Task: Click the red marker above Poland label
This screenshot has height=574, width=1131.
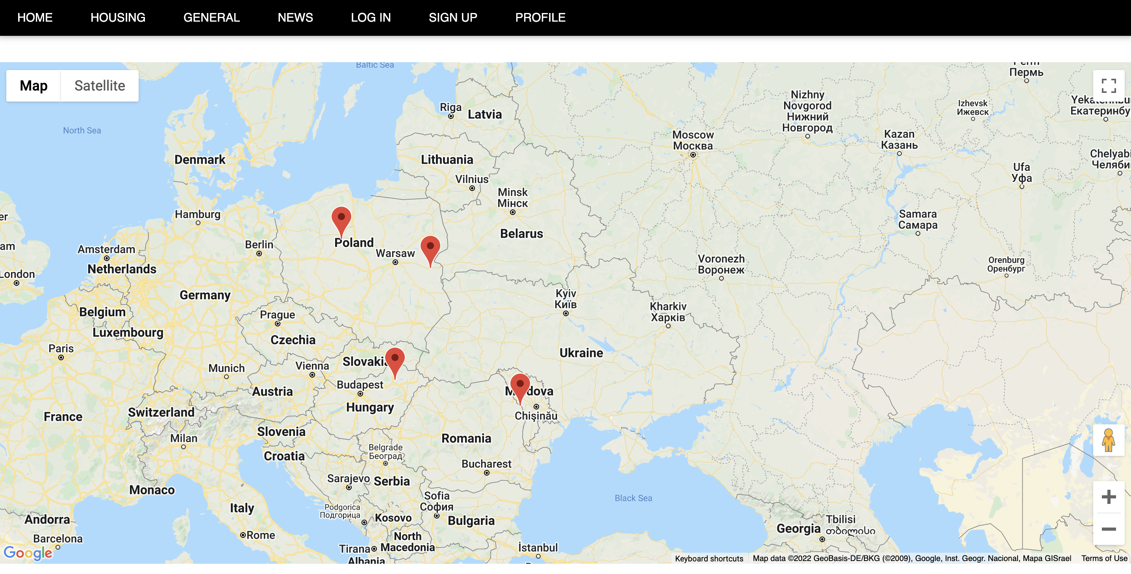Action: [x=341, y=219]
